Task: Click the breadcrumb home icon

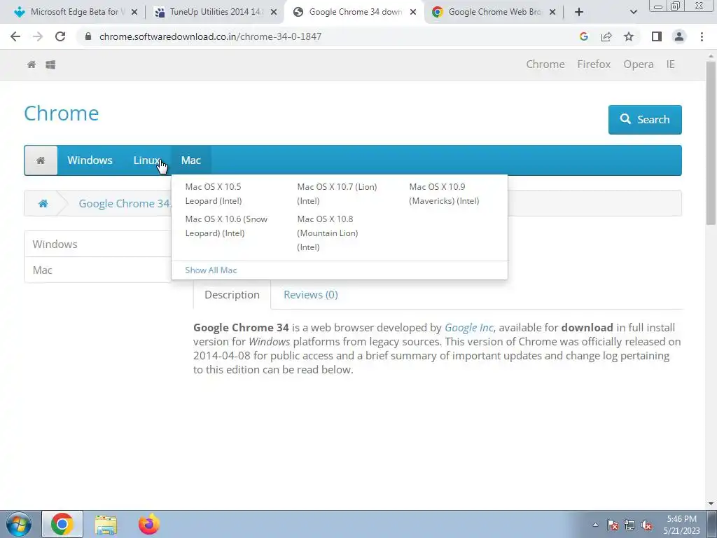Action: tap(43, 203)
